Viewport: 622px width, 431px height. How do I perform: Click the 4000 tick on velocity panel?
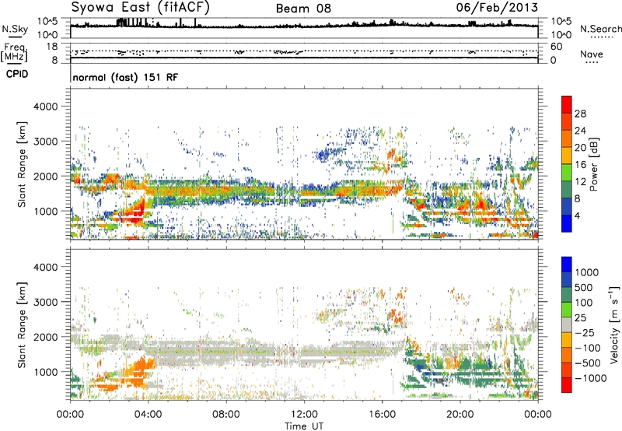click(x=45, y=267)
